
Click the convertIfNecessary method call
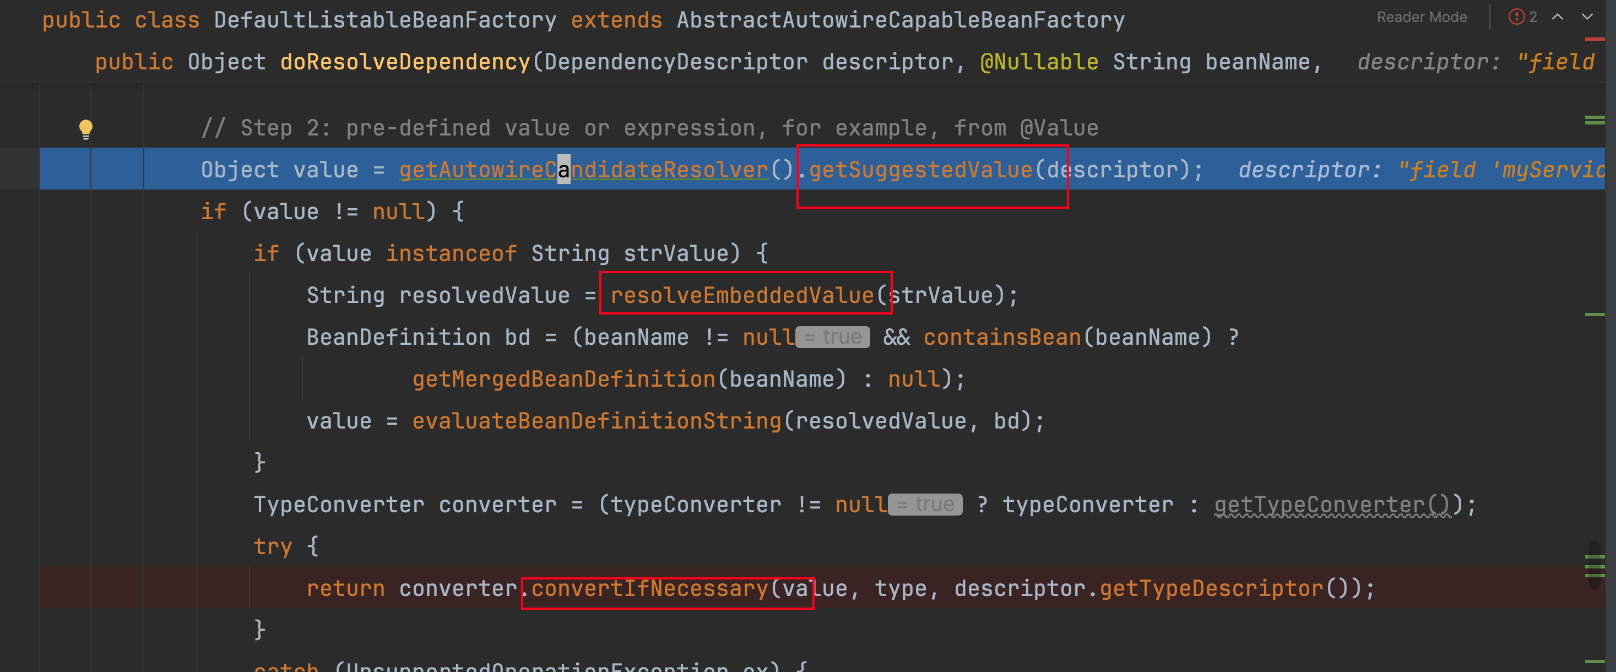[x=649, y=588]
